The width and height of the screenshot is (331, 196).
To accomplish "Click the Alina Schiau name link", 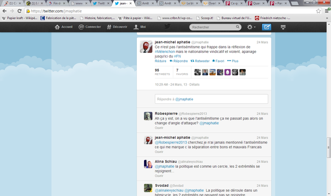I will coord(166,162).
